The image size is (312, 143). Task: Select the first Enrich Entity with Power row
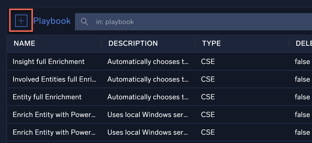[x=54, y=114]
